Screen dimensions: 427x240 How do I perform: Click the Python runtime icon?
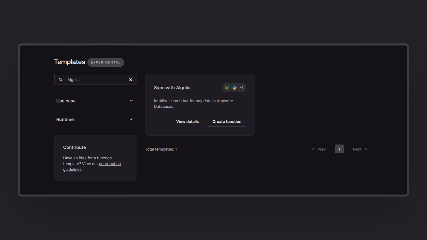tap(235, 88)
